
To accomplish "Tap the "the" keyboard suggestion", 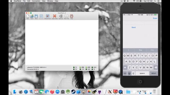I will pyautogui.click(x=141, y=50).
